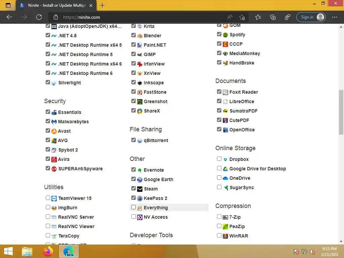Click the Essentials label

[70, 112]
